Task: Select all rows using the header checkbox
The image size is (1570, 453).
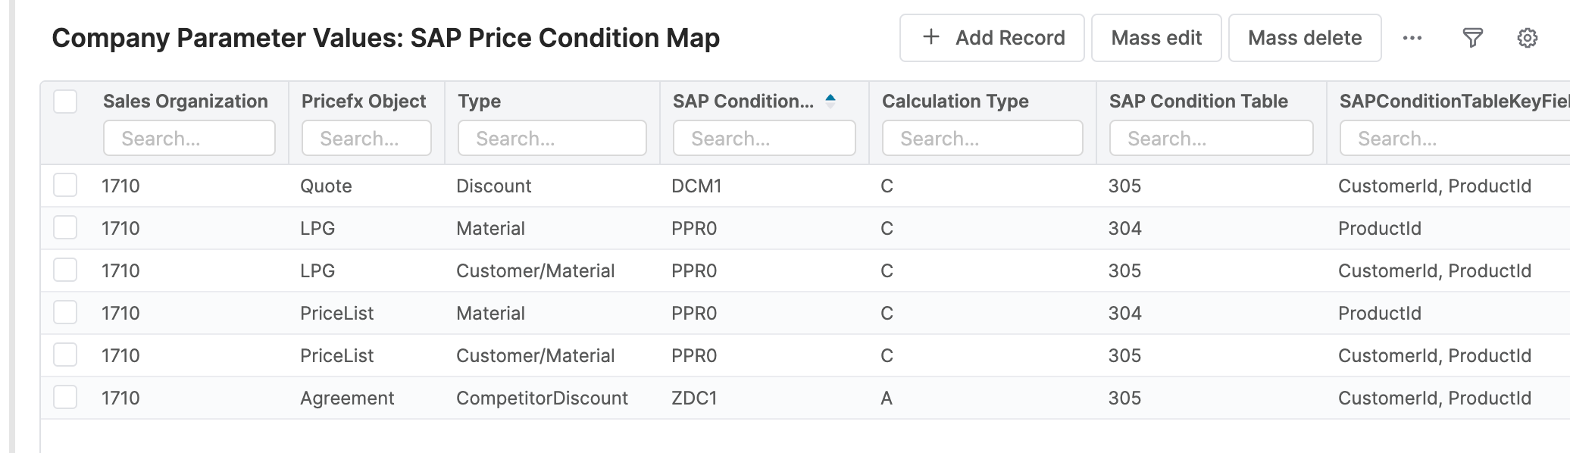Action: [65, 101]
